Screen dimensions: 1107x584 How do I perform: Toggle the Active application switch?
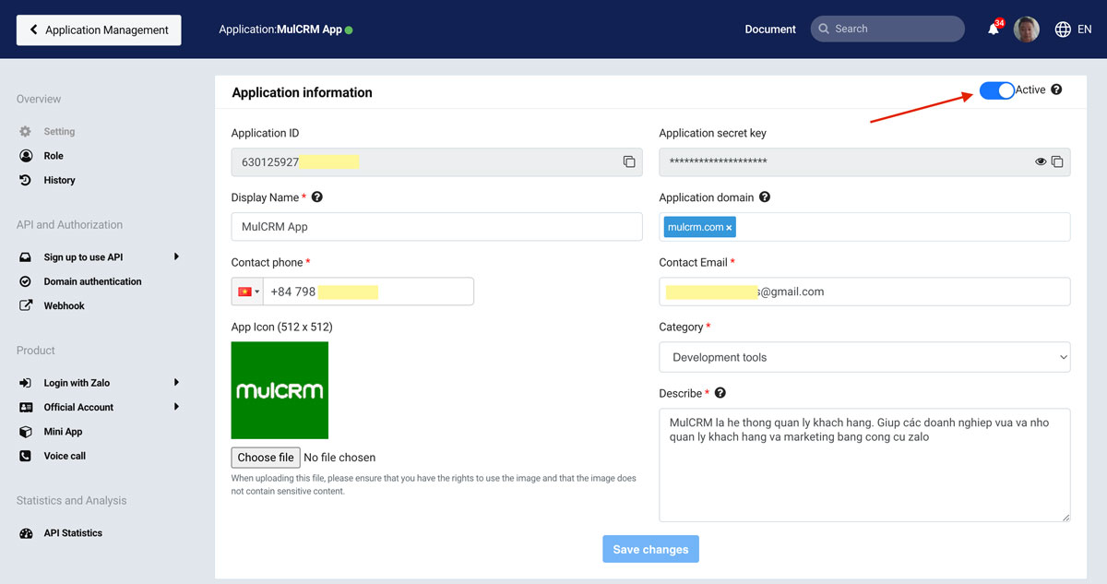click(996, 90)
